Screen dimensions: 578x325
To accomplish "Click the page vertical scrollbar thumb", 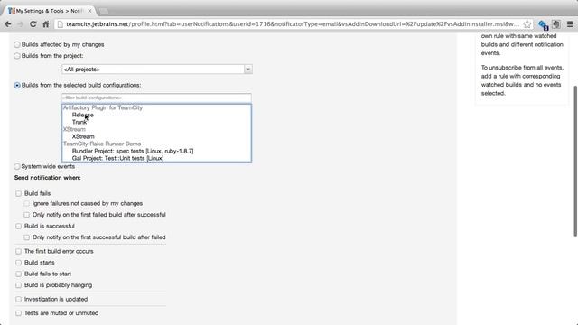I will point(575,161).
